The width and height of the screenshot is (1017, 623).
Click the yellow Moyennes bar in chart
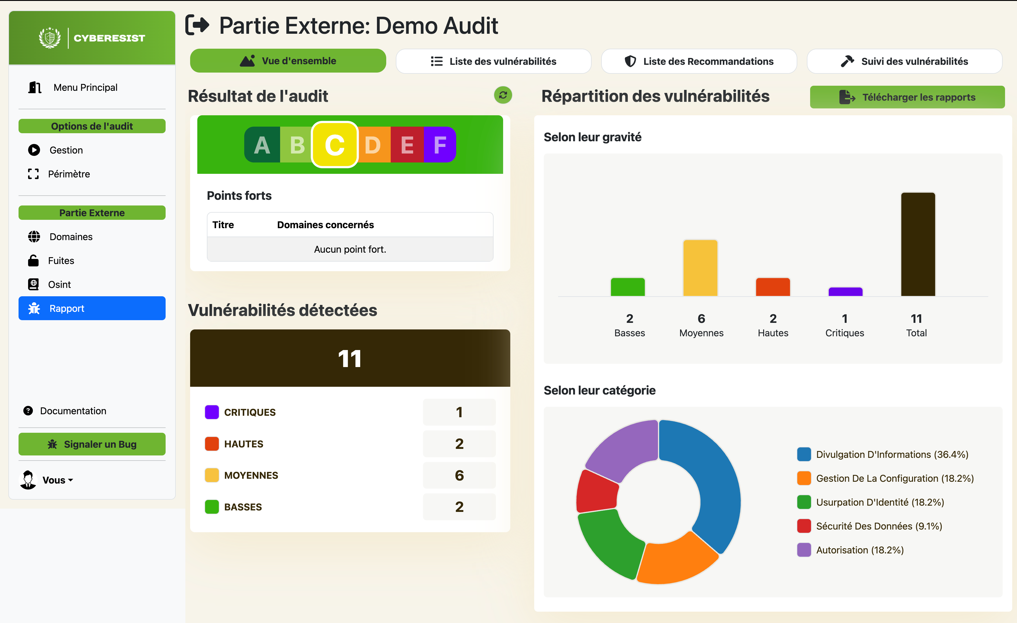coord(700,268)
